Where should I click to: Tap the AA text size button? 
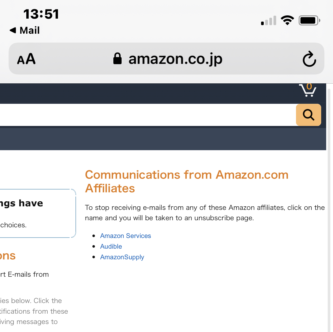click(26, 59)
